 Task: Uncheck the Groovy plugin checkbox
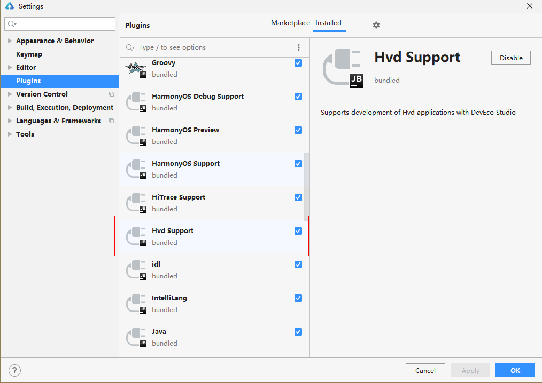point(298,63)
